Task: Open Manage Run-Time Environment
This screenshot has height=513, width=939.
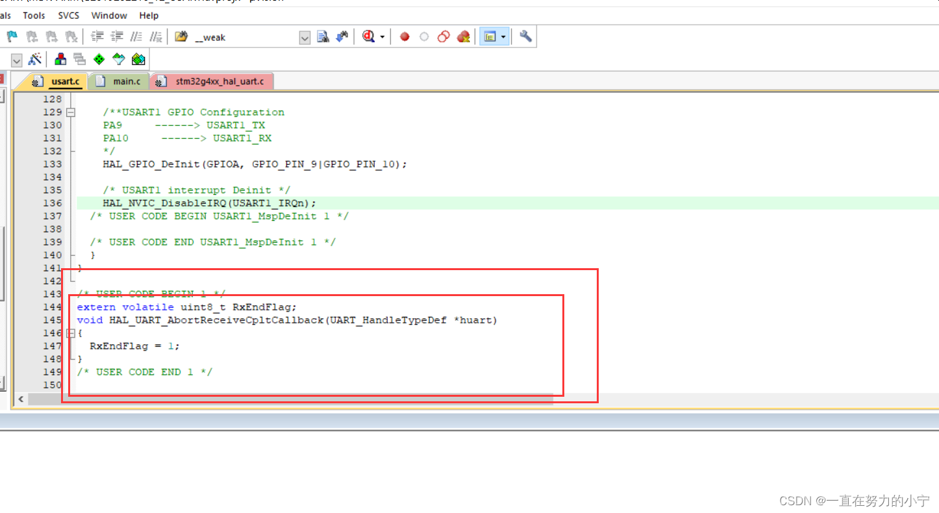Action: click(x=99, y=59)
